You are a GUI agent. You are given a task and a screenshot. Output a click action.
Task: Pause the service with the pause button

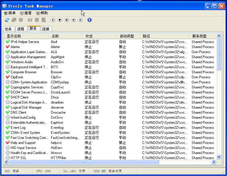click(x=66, y=20)
